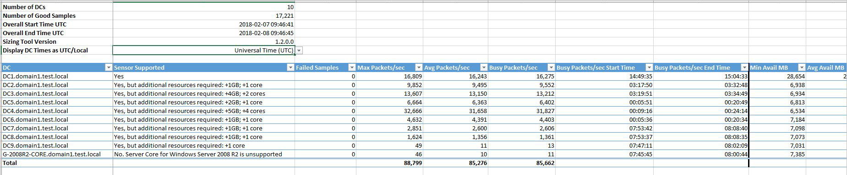The image size is (847, 175).
Task: Open the Busy Packets/sec filter dropdown
Action: pos(552,67)
